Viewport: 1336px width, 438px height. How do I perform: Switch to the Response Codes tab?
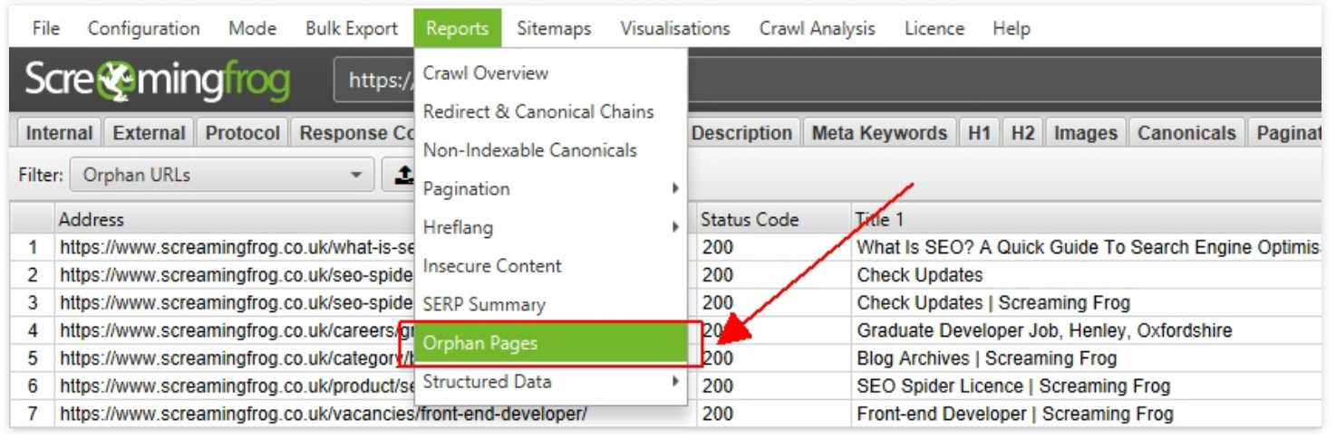coord(355,133)
